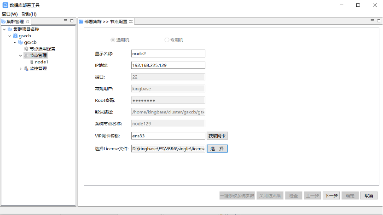Close the 部署集群 >> 节点配置 tab
This screenshot has height=215, width=383.
pyautogui.click(x=131, y=22)
